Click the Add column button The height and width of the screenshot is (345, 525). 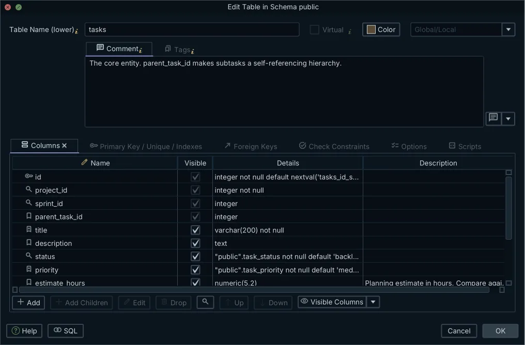tap(28, 303)
